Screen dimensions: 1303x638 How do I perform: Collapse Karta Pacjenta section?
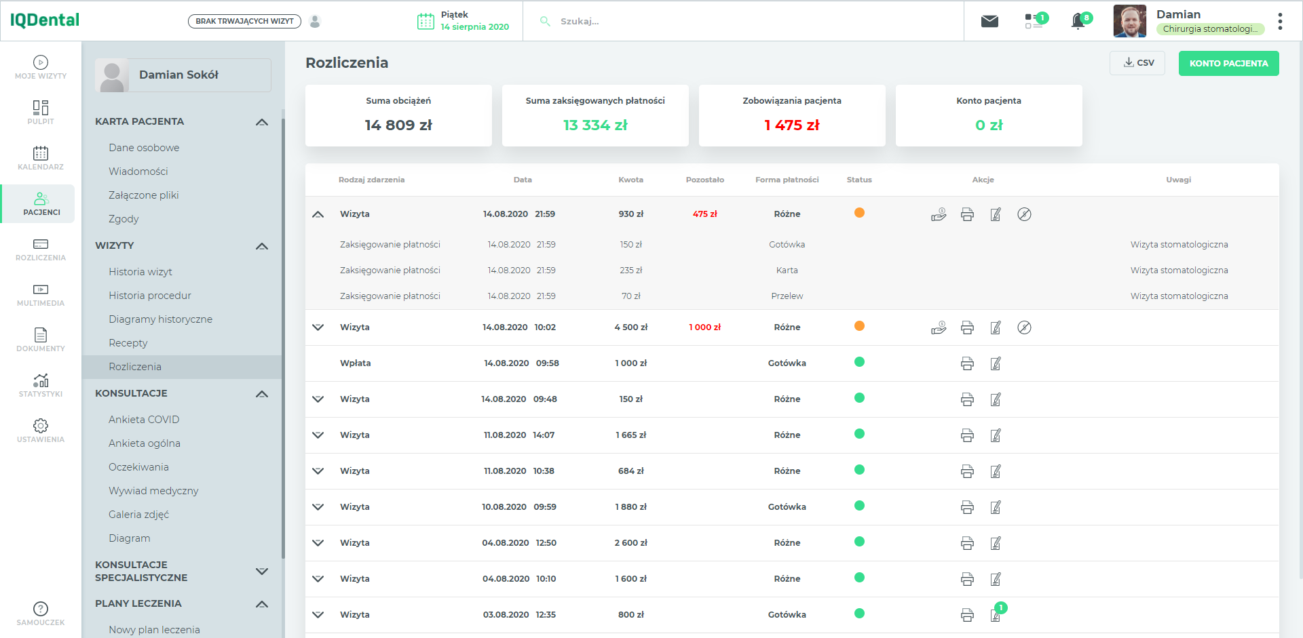[x=262, y=122]
